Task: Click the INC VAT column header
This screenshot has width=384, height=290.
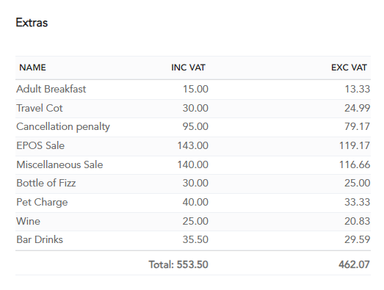Action: click(x=188, y=68)
